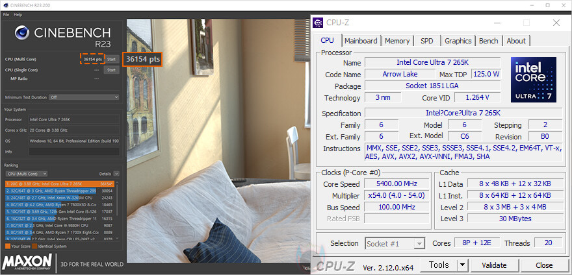Click the multi core score 36154 pts field
The width and height of the screenshot is (572, 275).
(92, 59)
